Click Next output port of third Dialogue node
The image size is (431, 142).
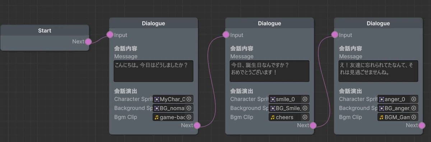422,125
